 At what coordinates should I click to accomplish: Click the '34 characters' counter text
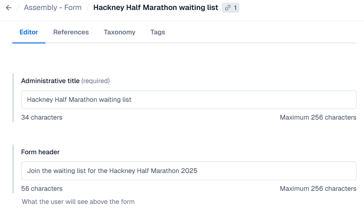pos(42,117)
